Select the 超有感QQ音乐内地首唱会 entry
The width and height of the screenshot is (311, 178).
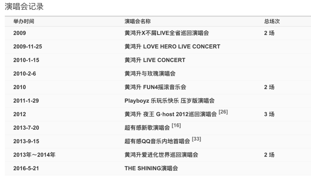pyautogui.click(x=157, y=141)
